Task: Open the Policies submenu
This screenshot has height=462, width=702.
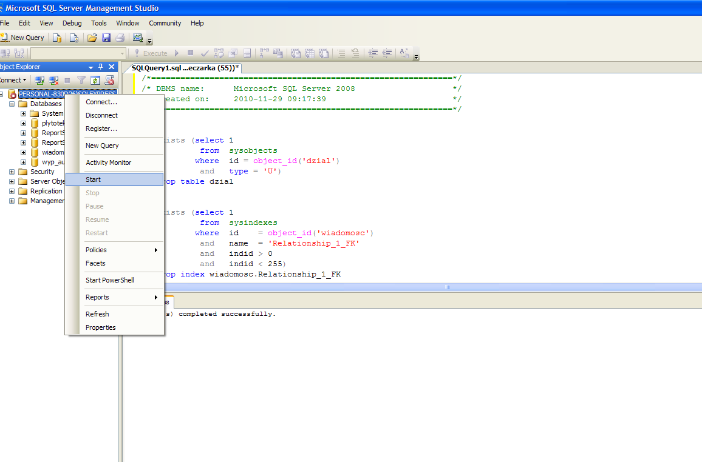Action: tap(115, 250)
